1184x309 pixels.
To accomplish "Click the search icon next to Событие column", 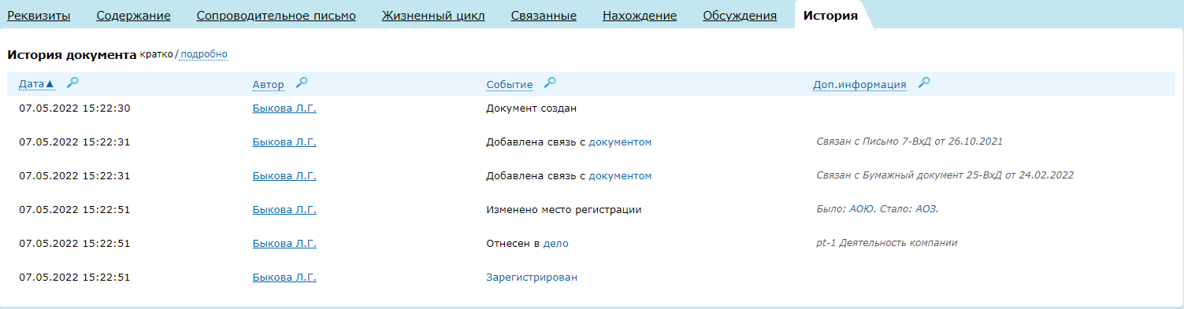I will click(551, 83).
